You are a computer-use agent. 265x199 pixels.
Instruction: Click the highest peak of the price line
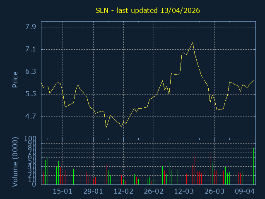coord(193,43)
